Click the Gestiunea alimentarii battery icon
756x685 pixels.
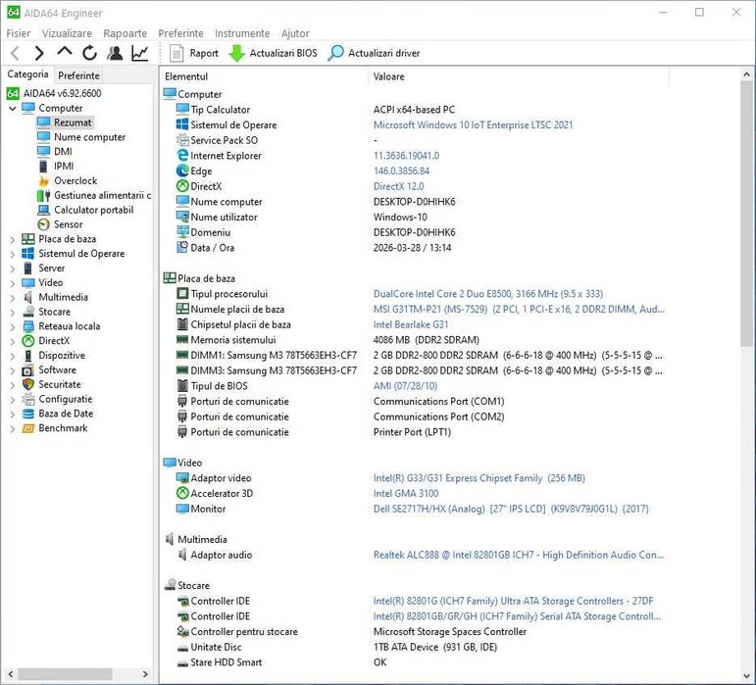(44, 196)
